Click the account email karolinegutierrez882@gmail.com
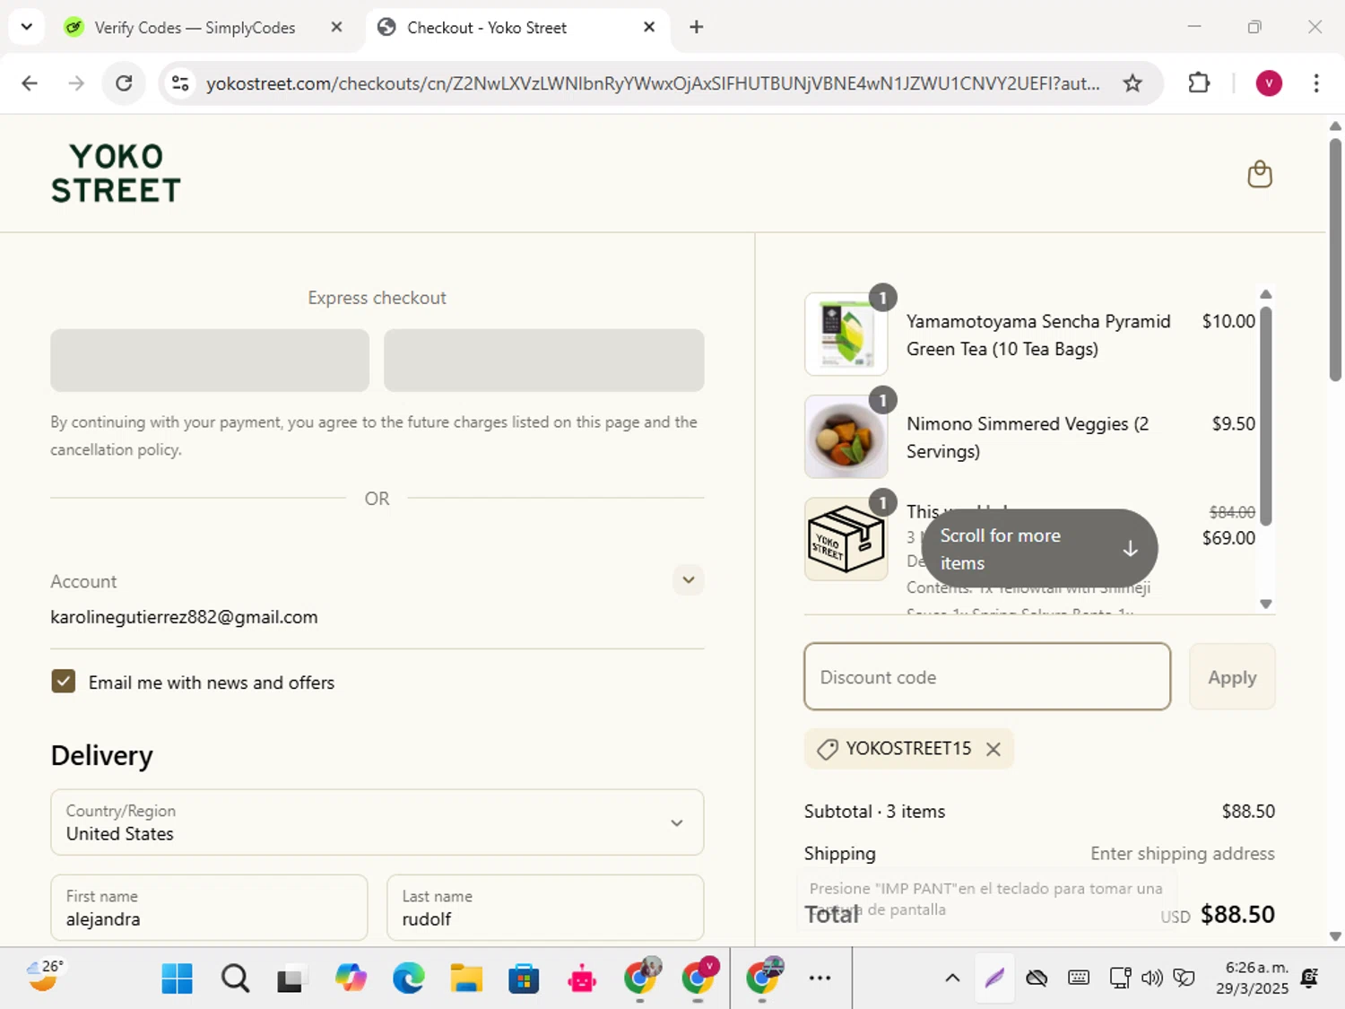The image size is (1345, 1009). pos(184,617)
